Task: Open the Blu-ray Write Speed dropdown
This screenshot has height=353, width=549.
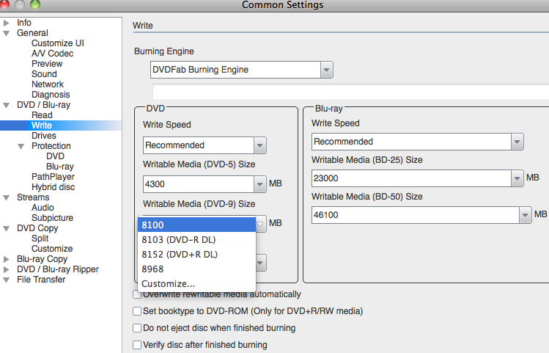Action: pos(517,142)
